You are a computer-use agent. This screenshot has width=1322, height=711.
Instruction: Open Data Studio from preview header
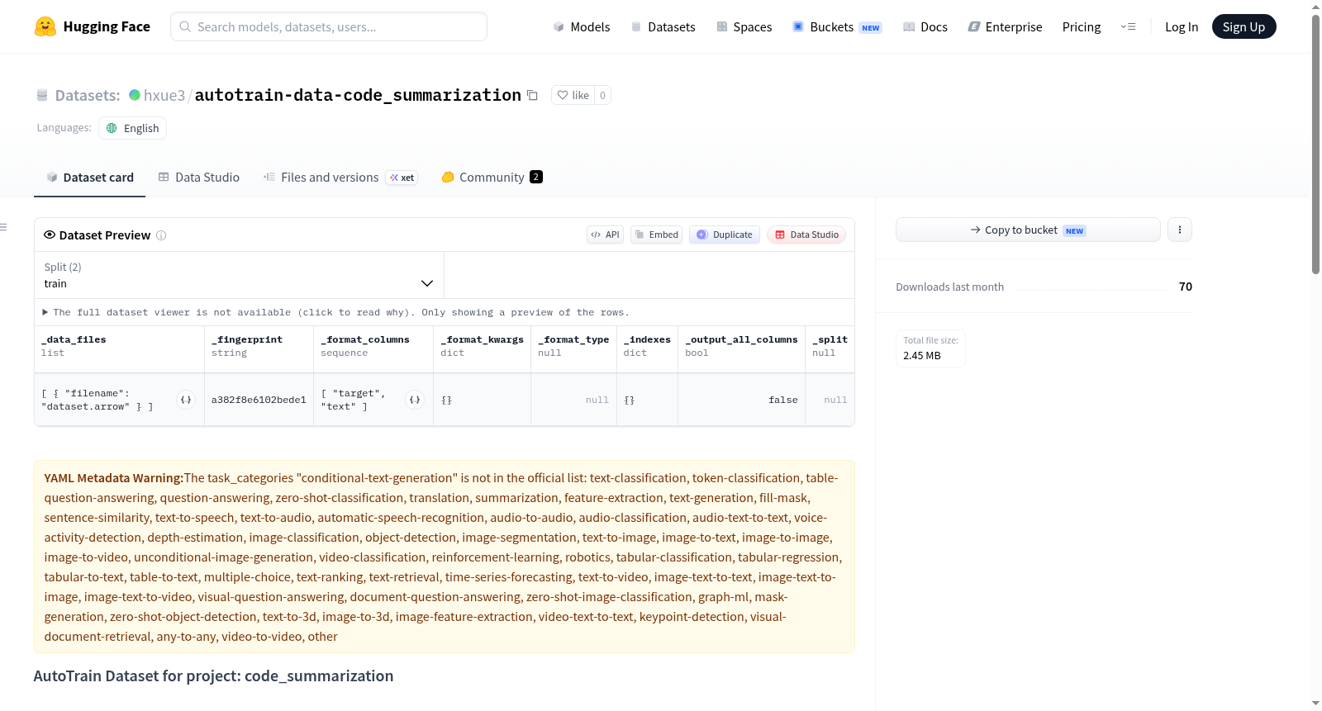(806, 235)
